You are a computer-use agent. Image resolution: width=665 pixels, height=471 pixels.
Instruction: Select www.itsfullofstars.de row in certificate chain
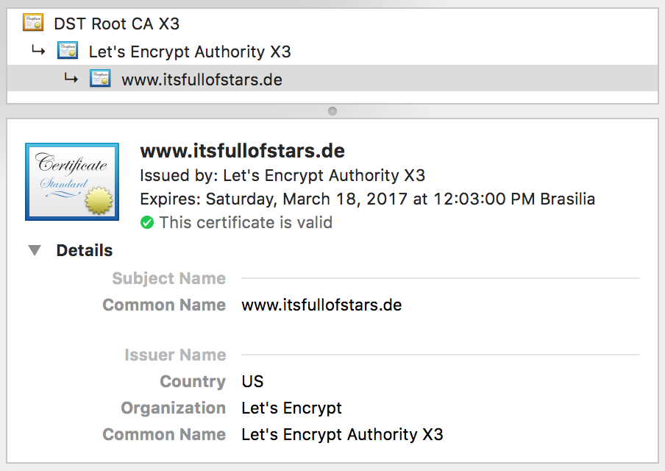332,79
